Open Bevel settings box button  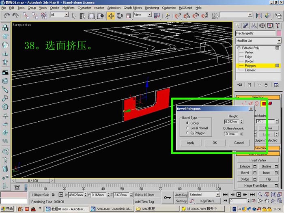255,173
